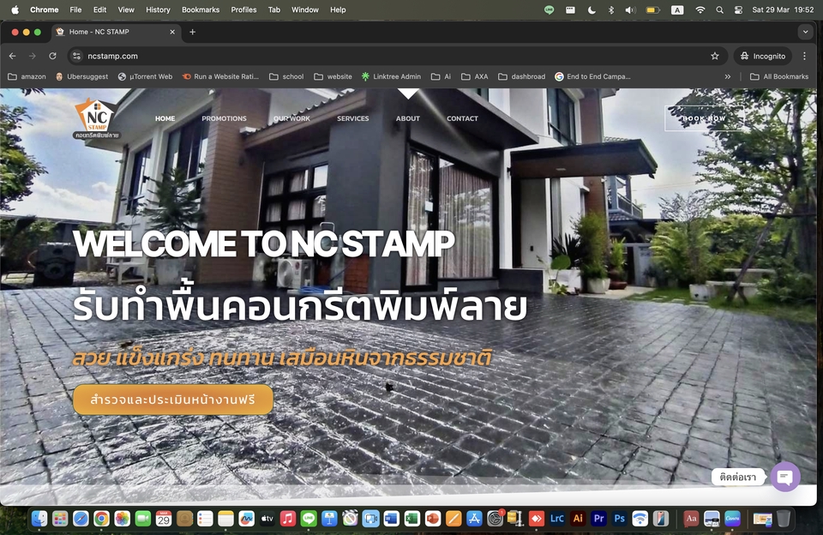The width and height of the screenshot is (823, 535).
Task: Close the Home - NC STAMP tab
Action: [x=172, y=32]
